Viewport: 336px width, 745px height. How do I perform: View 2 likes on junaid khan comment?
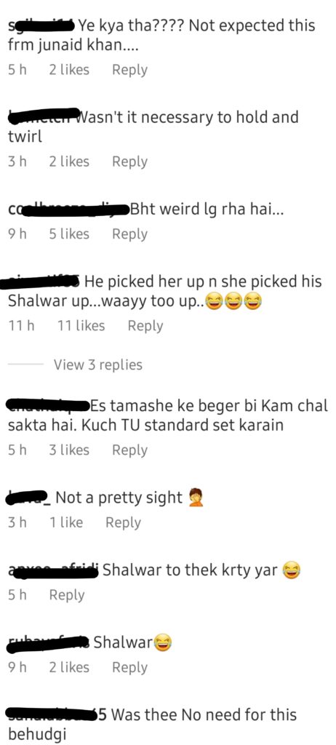pyautogui.click(x=69, y=71)
